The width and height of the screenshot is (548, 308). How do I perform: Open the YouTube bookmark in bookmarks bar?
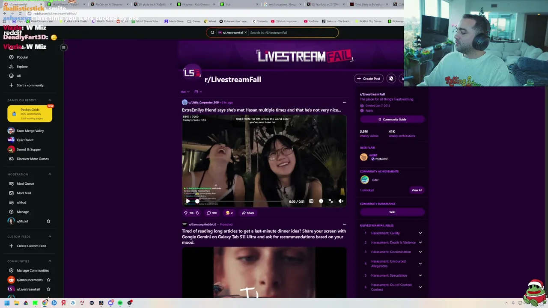click(311, 21)
